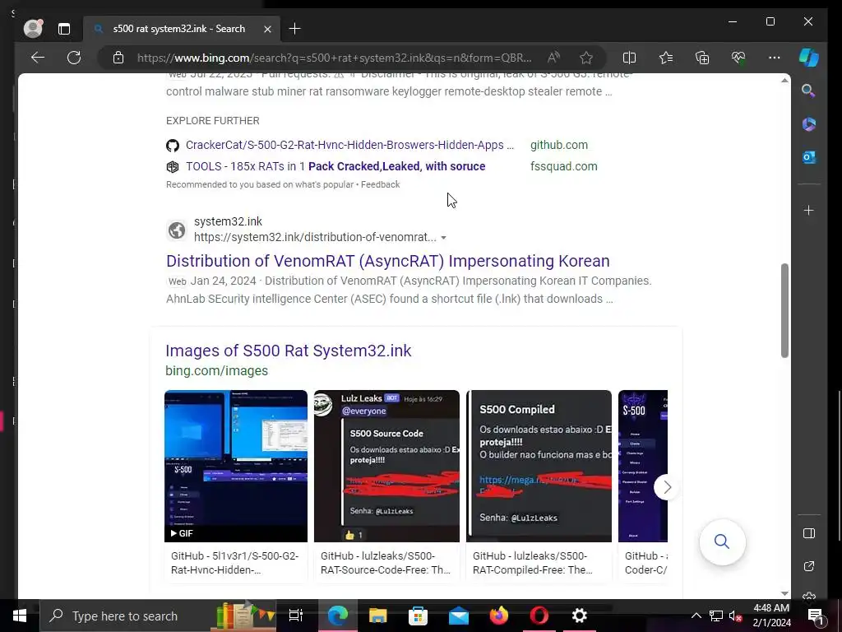Open link in new window sidebar icon
This screenshot has height=632, width=842.
809,566
